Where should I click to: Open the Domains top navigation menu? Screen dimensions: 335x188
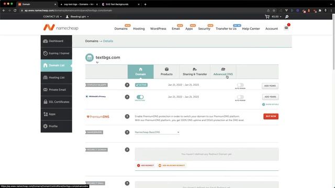[x=121, y=29]
